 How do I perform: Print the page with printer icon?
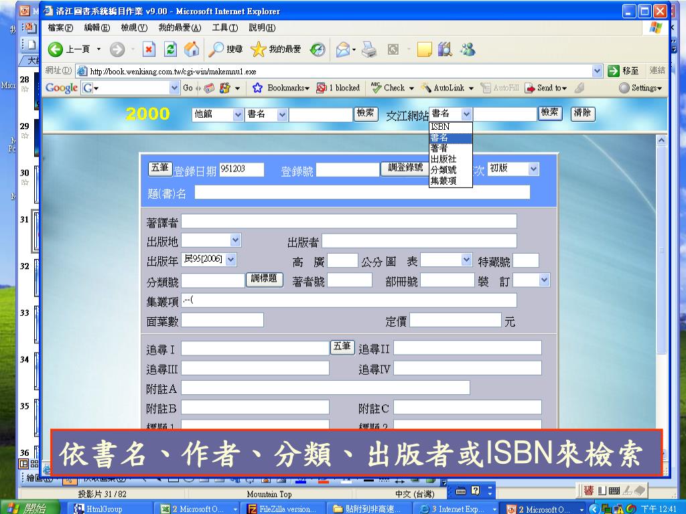click(x=369, y=50)
